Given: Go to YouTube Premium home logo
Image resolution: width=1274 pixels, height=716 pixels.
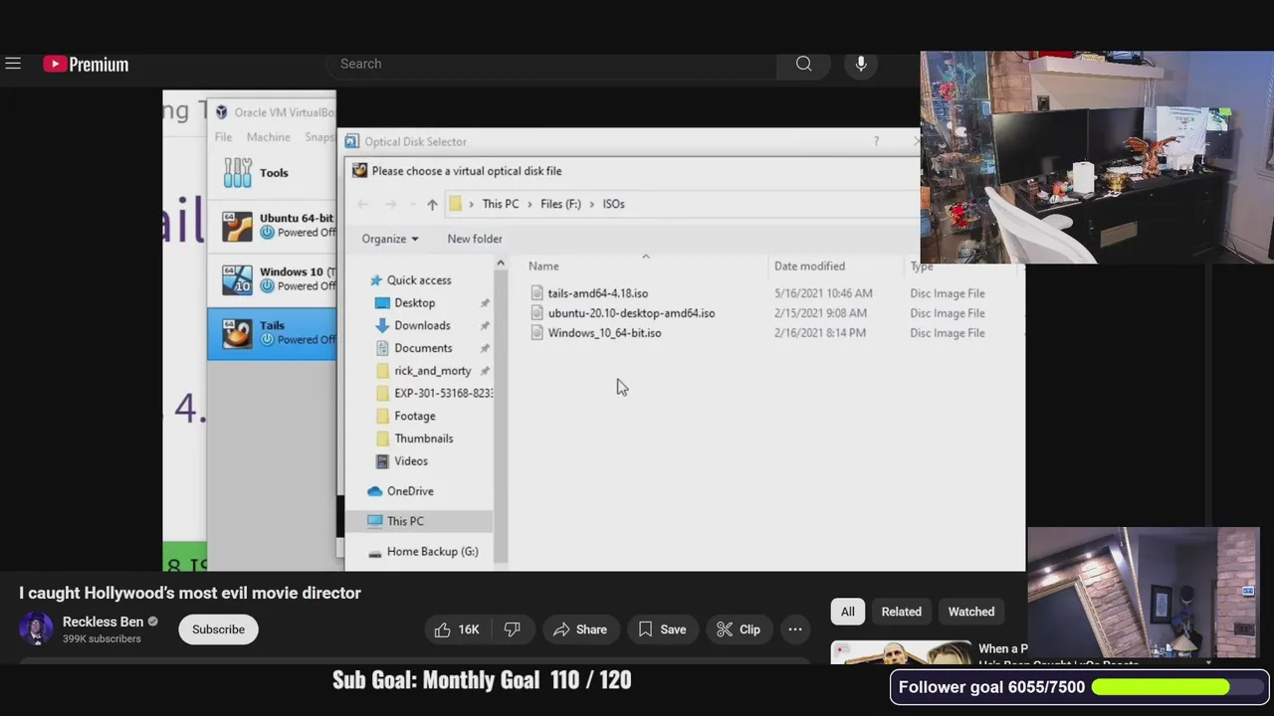Looking at the screenshot, I should (x=86, y=65).
